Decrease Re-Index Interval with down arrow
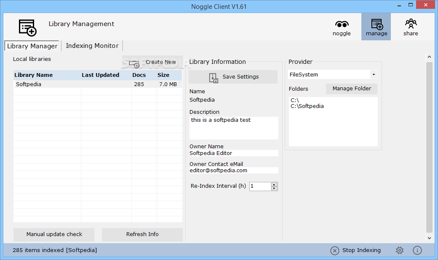 [274, 188]
